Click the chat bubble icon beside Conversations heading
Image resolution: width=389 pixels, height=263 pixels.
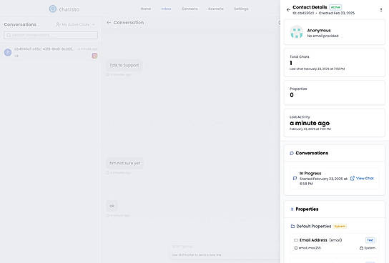292,153
